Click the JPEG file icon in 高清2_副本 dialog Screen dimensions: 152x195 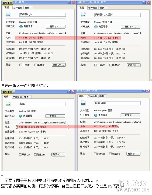click(x=83, y=103)
